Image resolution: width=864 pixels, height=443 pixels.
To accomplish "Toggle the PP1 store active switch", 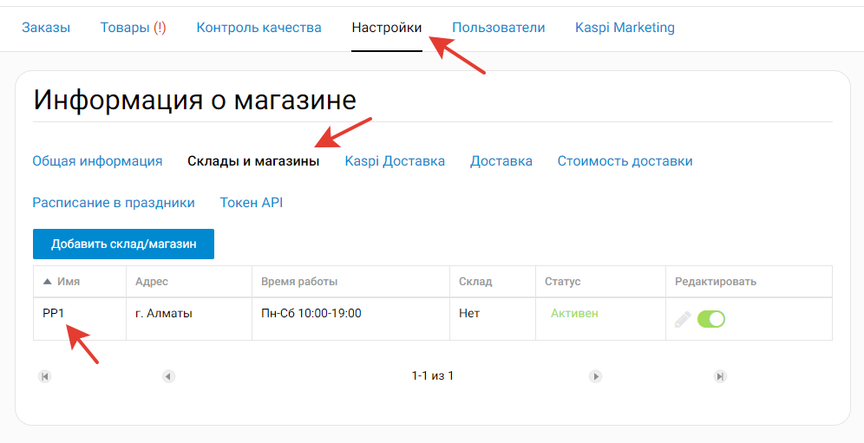I will 710,319.
